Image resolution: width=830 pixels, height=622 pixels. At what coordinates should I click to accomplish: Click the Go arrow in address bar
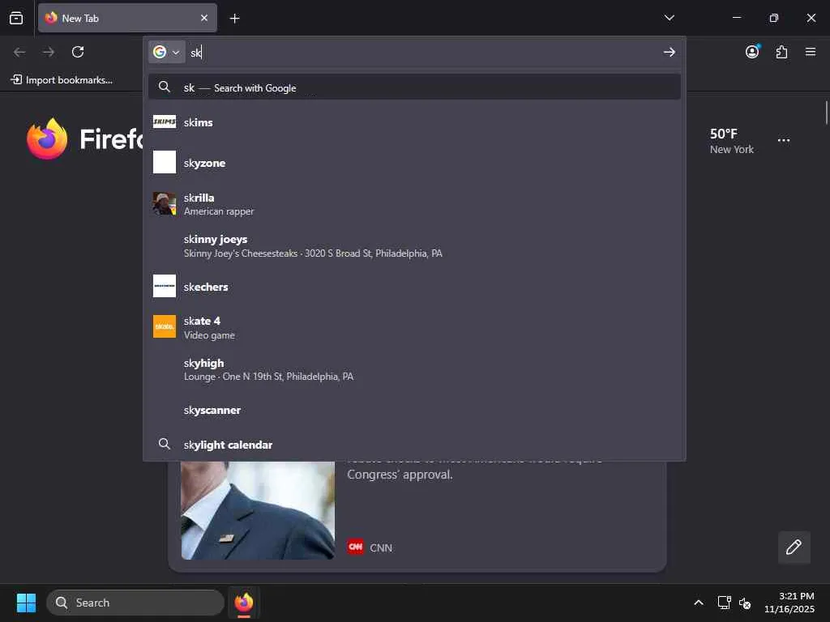tap(669, 52)
